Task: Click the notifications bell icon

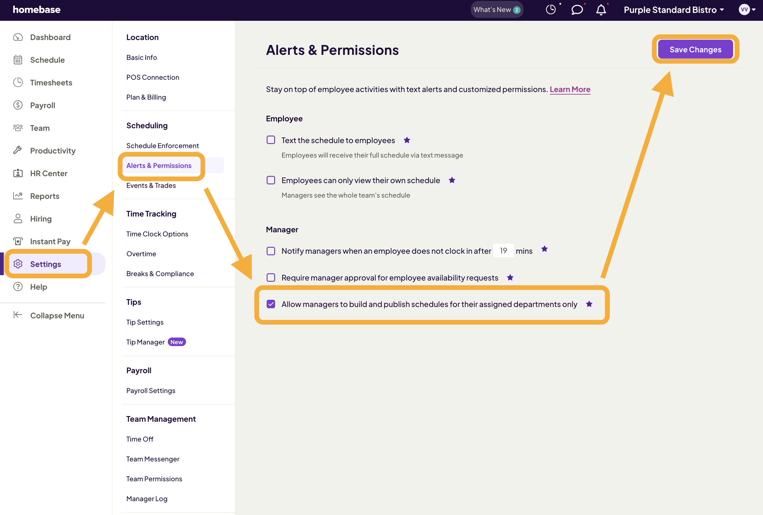Action: [601, 10]
